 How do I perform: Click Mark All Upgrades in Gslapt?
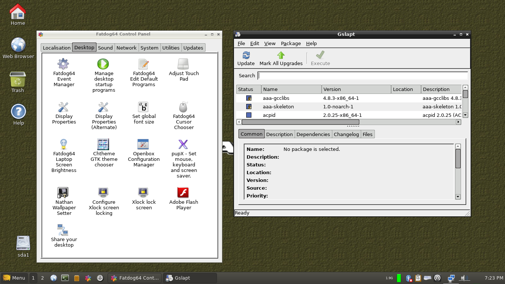coord(281,58)
